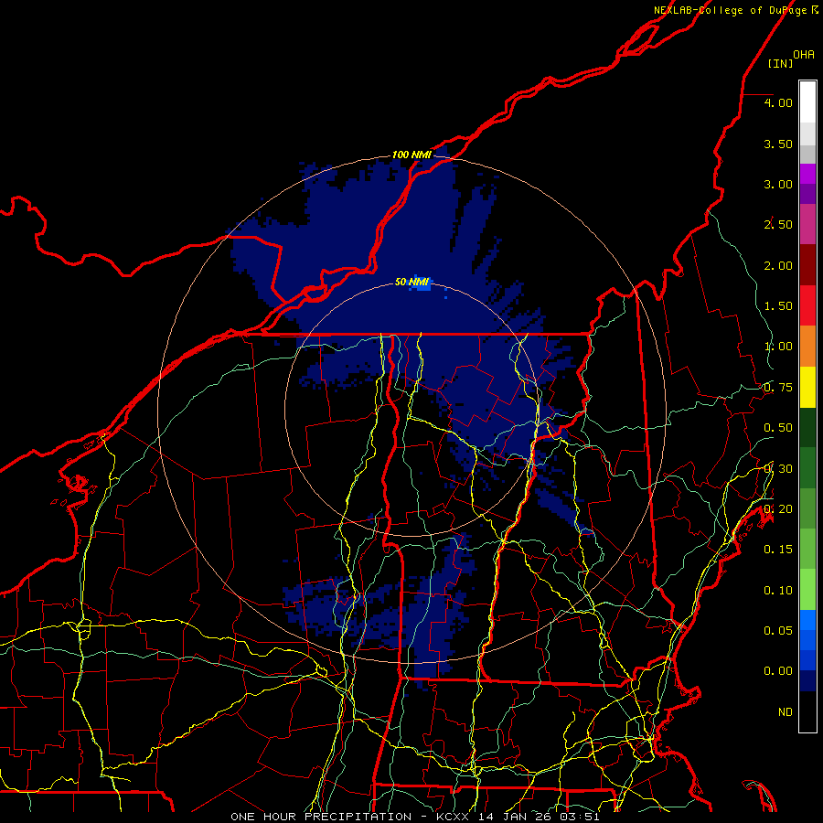Click the 100 NMI range ring label
Viewport: 823px width, 823px height.
(412, 155)
